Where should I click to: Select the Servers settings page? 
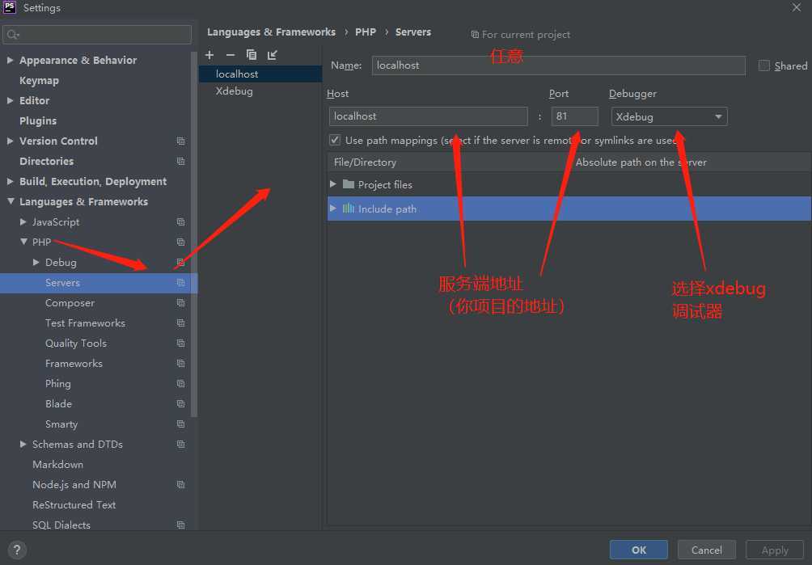[x=99, y=283]
